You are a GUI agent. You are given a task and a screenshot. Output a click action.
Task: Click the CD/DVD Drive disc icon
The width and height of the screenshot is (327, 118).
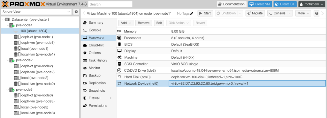(x=119, y=70)
